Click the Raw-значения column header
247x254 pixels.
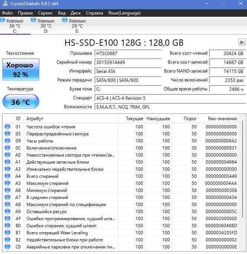coord(219,119)
